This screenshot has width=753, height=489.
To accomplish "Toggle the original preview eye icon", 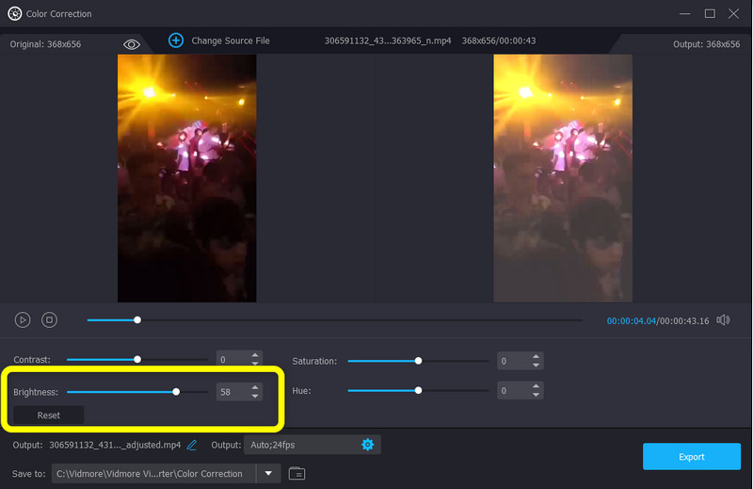I will 132,44.
